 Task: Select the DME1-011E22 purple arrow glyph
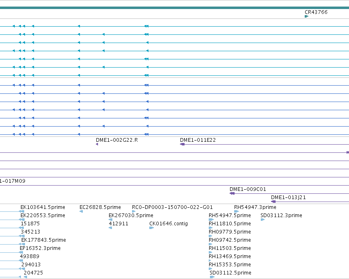pyautogui.click(x=182, y=144)
